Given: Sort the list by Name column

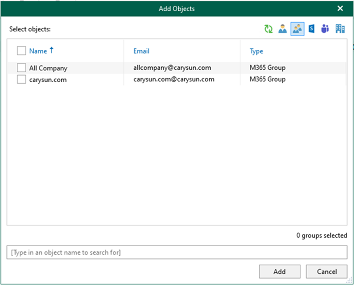Looking at the screenshot, I should [x=38, y=51].
